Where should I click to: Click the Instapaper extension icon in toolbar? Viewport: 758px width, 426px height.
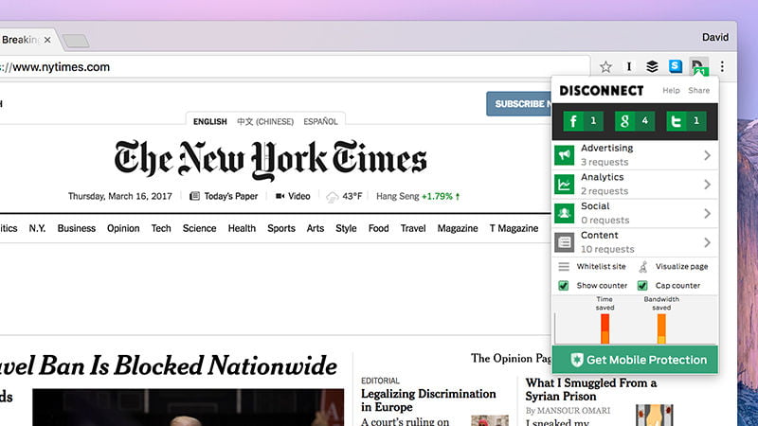[628, 66]
